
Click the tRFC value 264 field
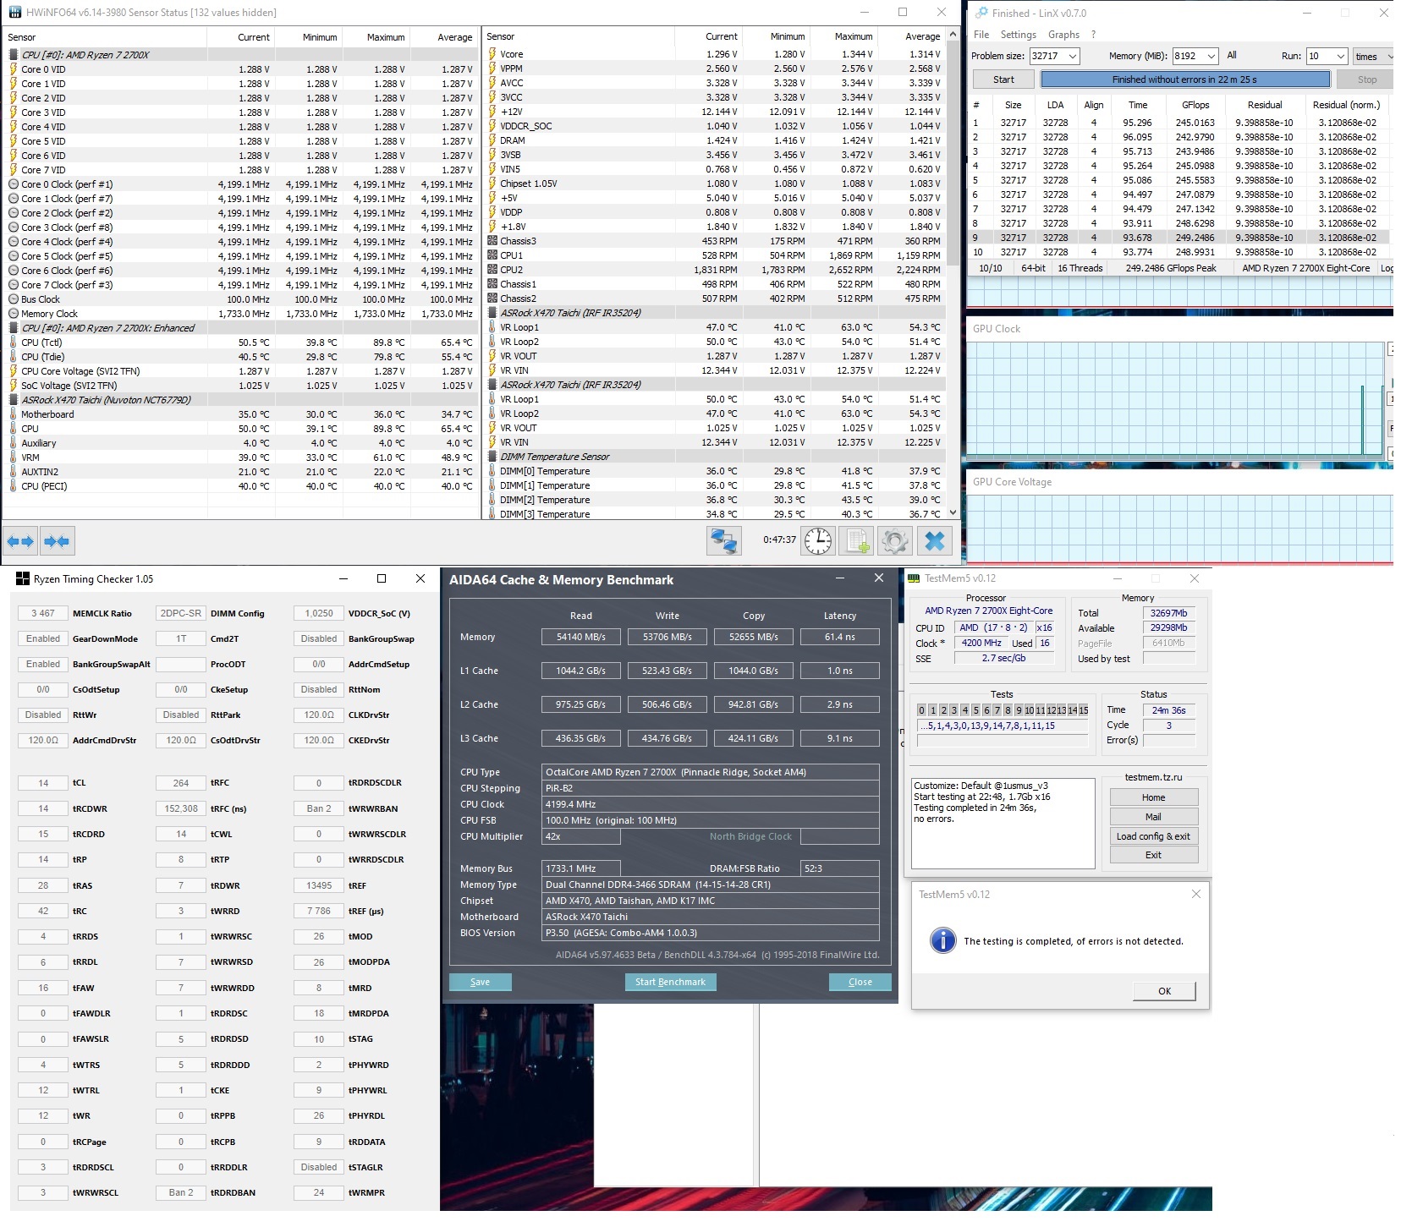pos(181,783)
